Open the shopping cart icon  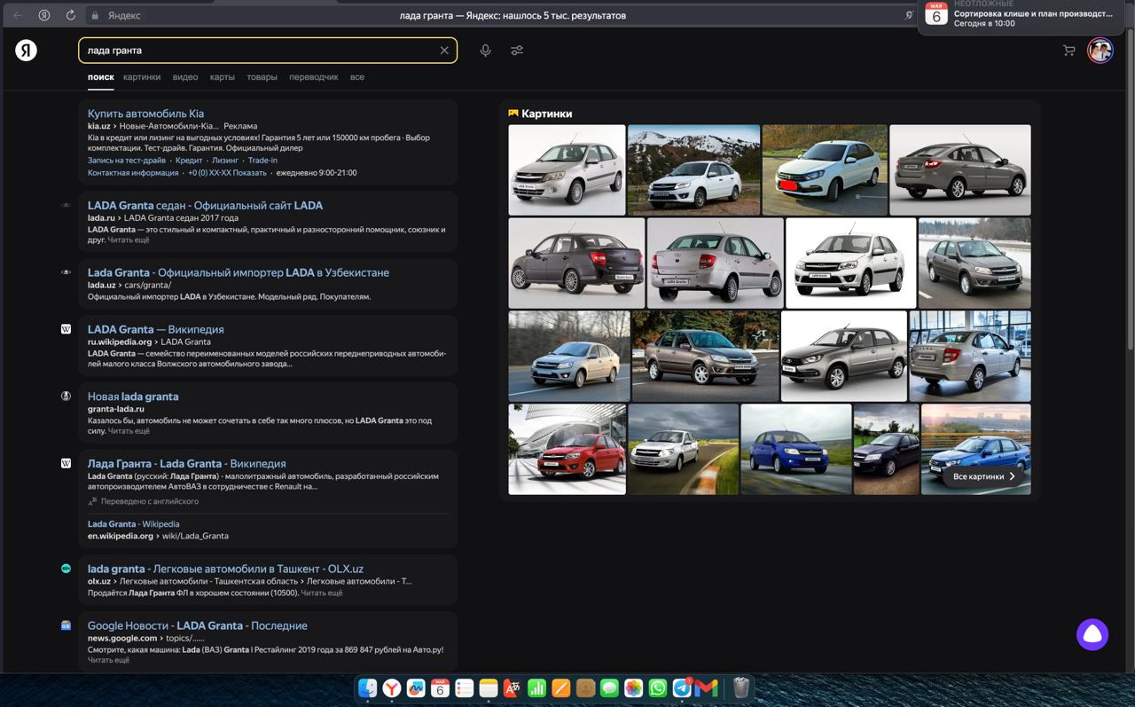click(x=1068, y=51)
